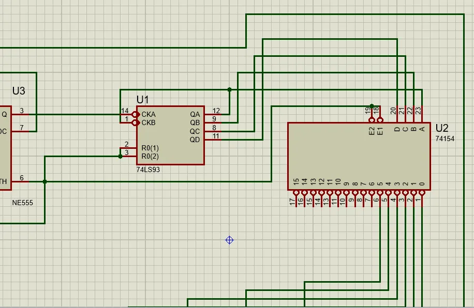The width and height of the screenshot is (474, 308).
Task: Click pin number 20 above U2 input D
Action: tap(393, 111)
